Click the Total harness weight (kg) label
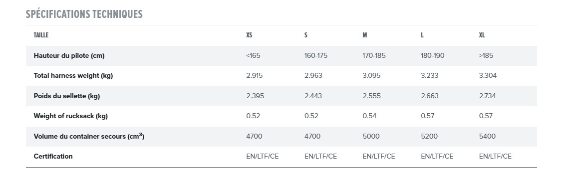Viewport: 563px width, 194px height. click(x=73, y=76)
